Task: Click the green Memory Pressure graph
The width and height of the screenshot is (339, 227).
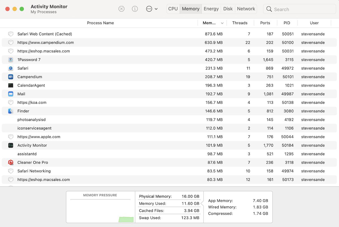Action: click(x=126, y=219)
